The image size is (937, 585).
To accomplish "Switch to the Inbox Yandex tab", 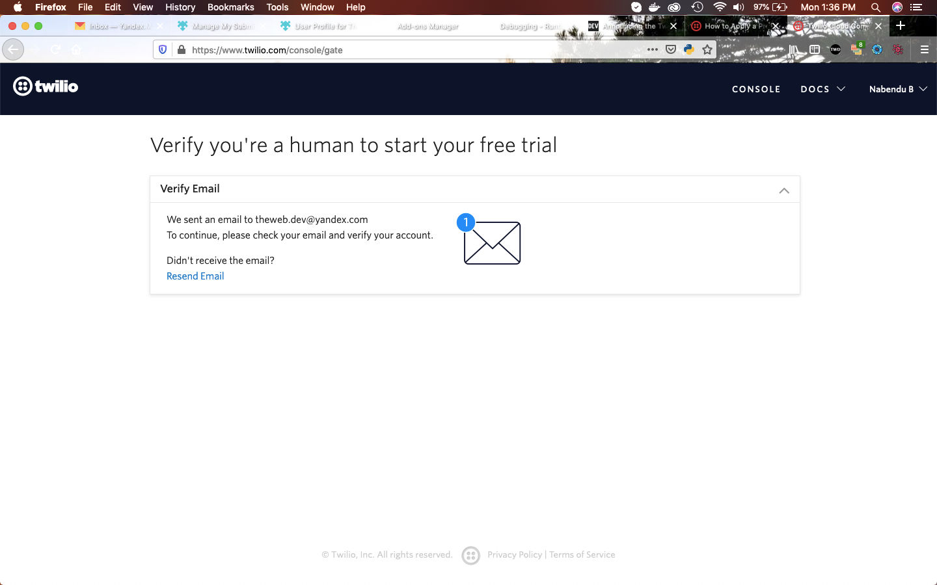I will point(117,26).
